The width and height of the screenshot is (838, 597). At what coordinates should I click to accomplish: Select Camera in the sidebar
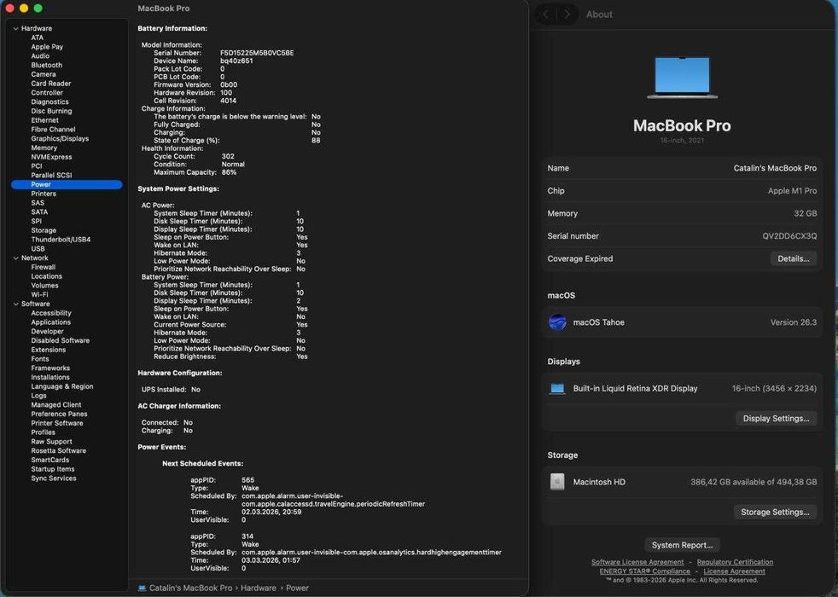[x=44, y=74]
